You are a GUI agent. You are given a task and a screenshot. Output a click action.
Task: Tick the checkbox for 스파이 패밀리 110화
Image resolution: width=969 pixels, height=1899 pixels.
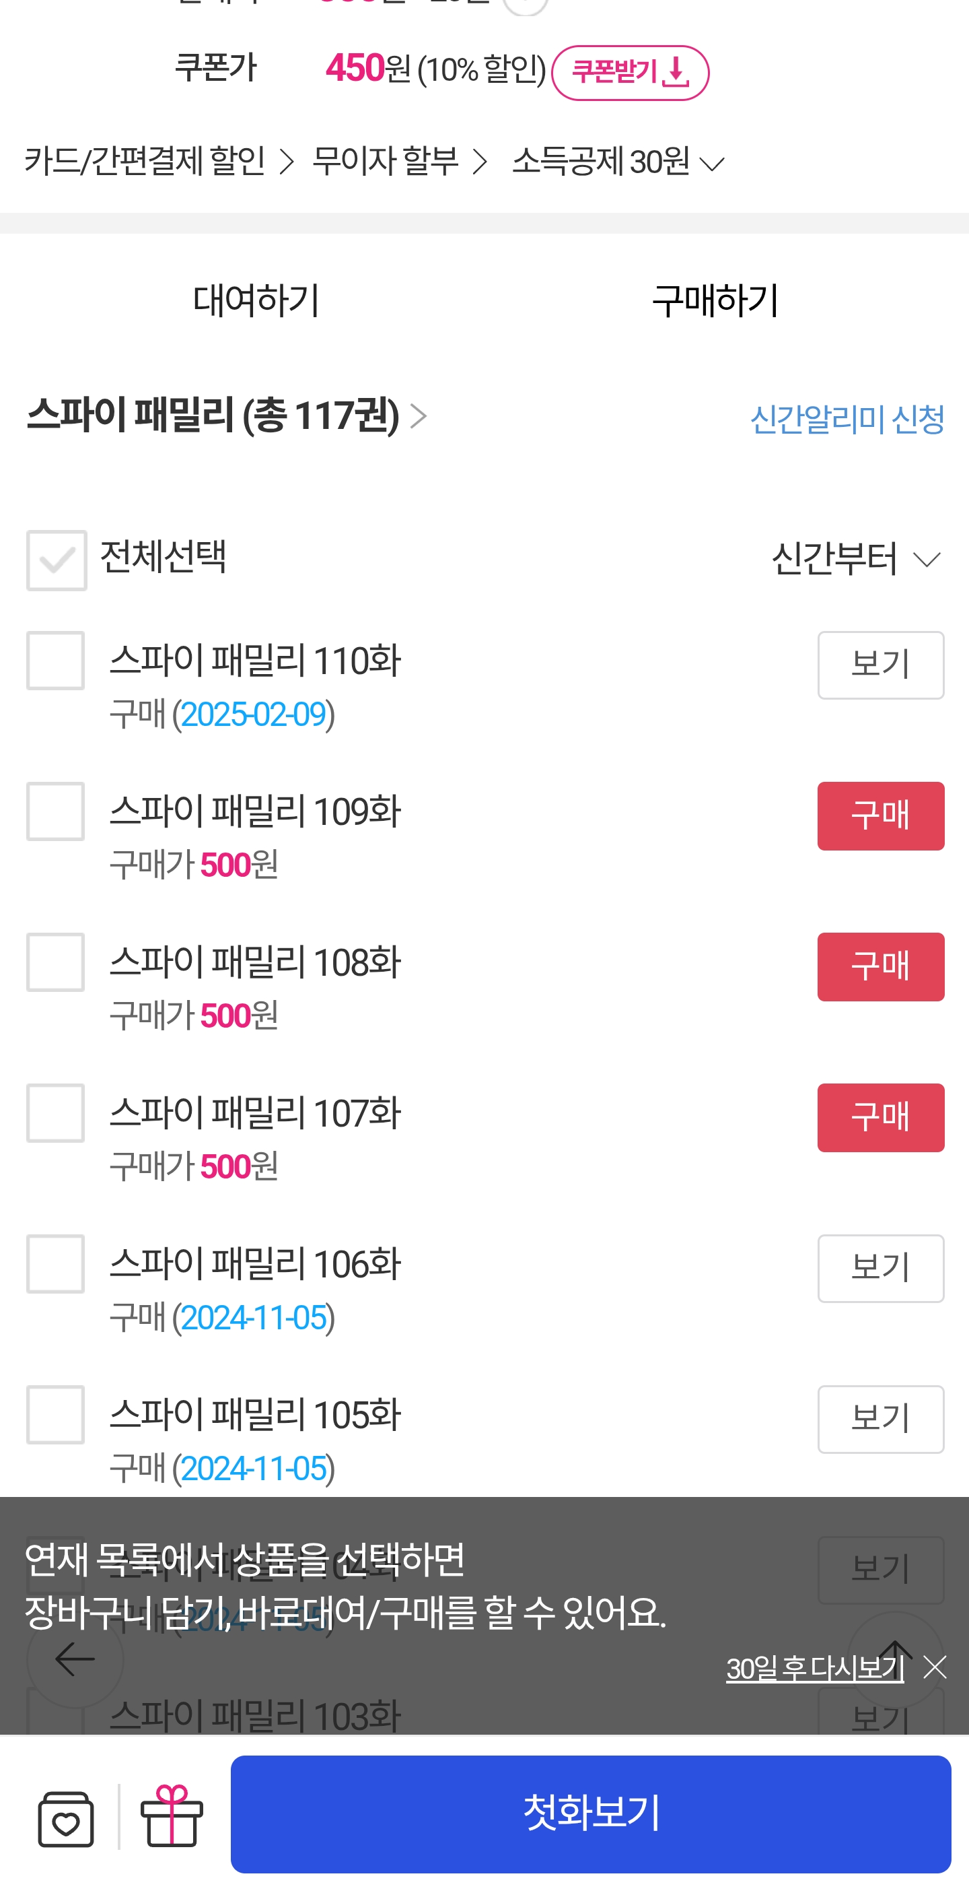(56, 661)
